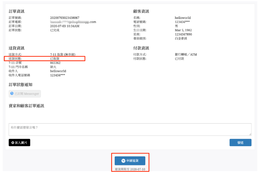Image resolution: width=260 pixels, height=175 pixels.
Task: Click 7-11 store name 師大
Action: pyautogui.click(x=53, y=67)
